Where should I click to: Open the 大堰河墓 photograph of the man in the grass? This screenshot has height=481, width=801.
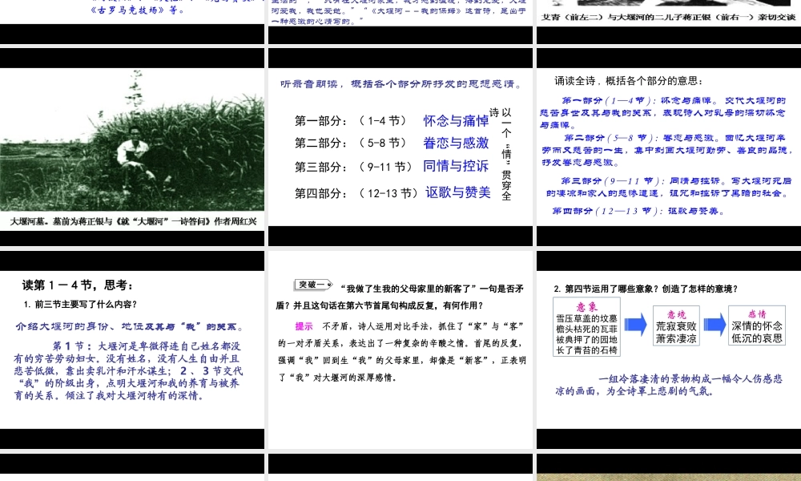coord(132,140)
